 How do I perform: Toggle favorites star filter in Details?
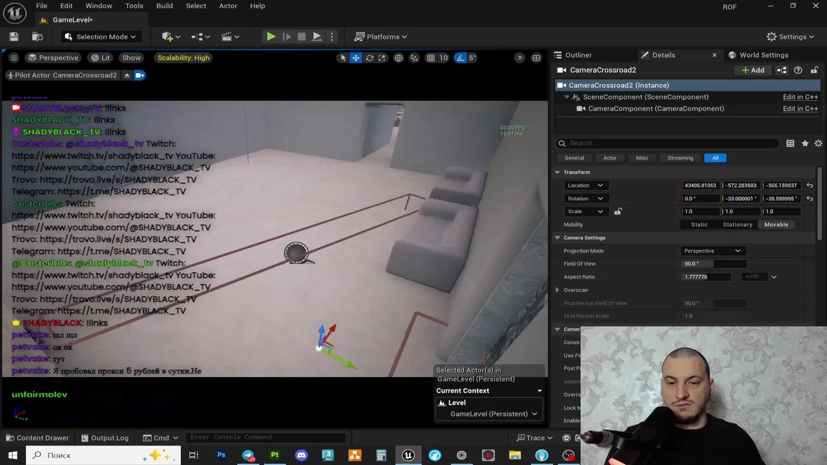tap(804, 143)
